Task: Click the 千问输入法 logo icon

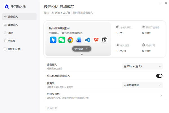Action: pyautogui.click(x=6, y=6)
